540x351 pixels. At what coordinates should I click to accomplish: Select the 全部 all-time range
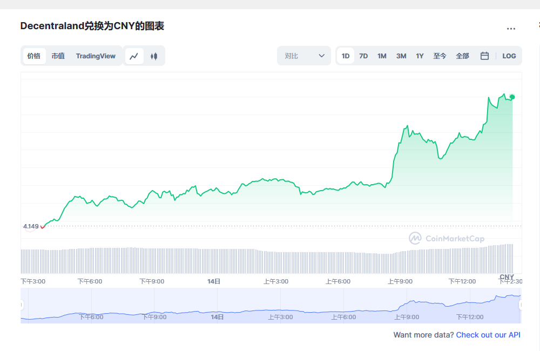(463, 56)
